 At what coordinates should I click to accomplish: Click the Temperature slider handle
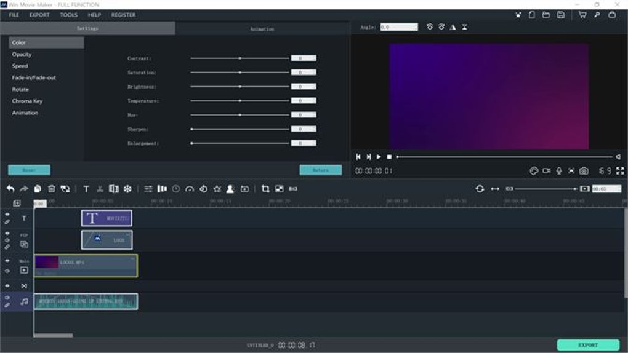(240, 101)
